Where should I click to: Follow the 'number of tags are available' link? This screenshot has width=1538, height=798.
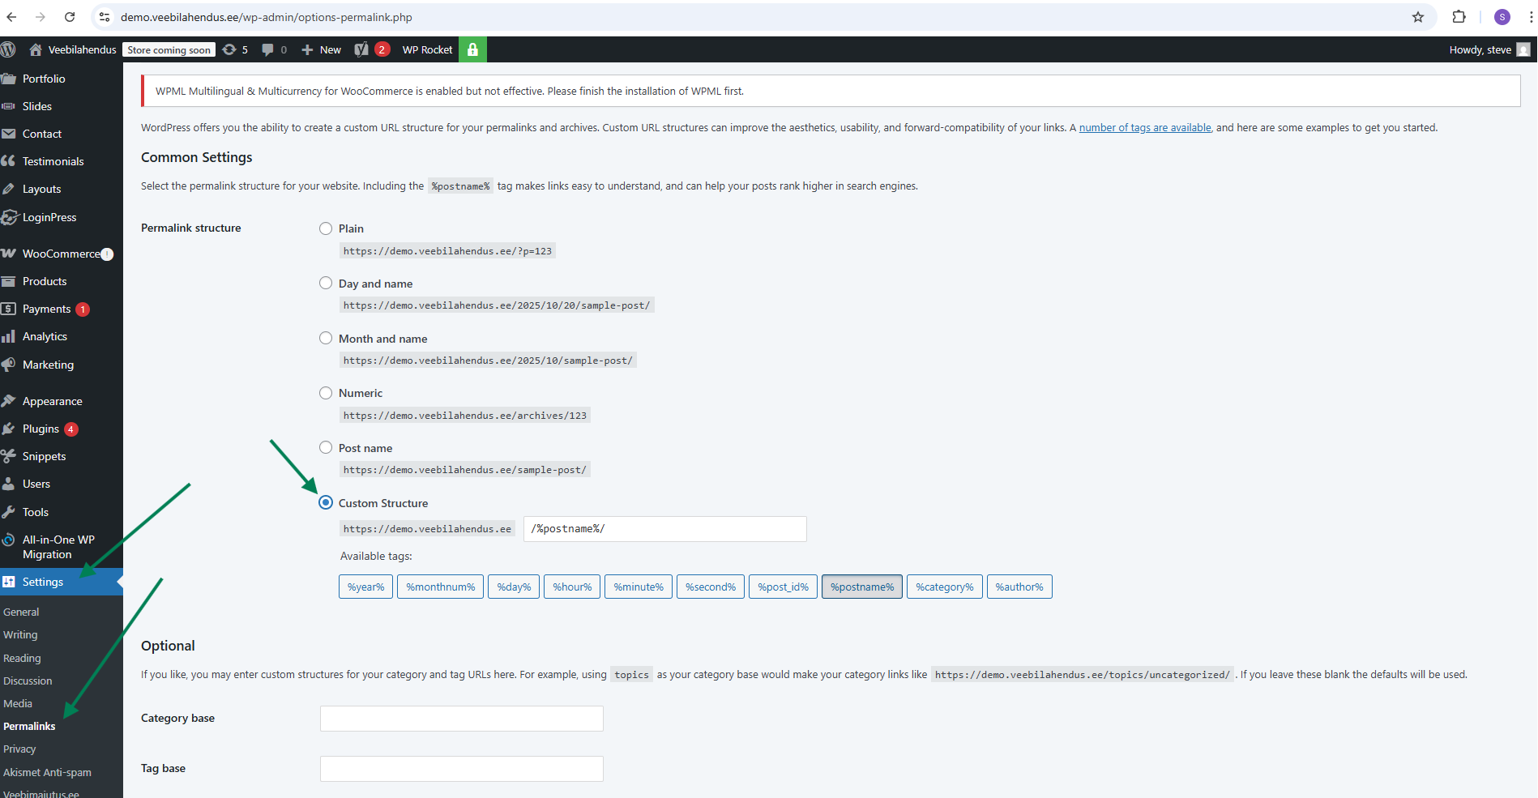1144,128
